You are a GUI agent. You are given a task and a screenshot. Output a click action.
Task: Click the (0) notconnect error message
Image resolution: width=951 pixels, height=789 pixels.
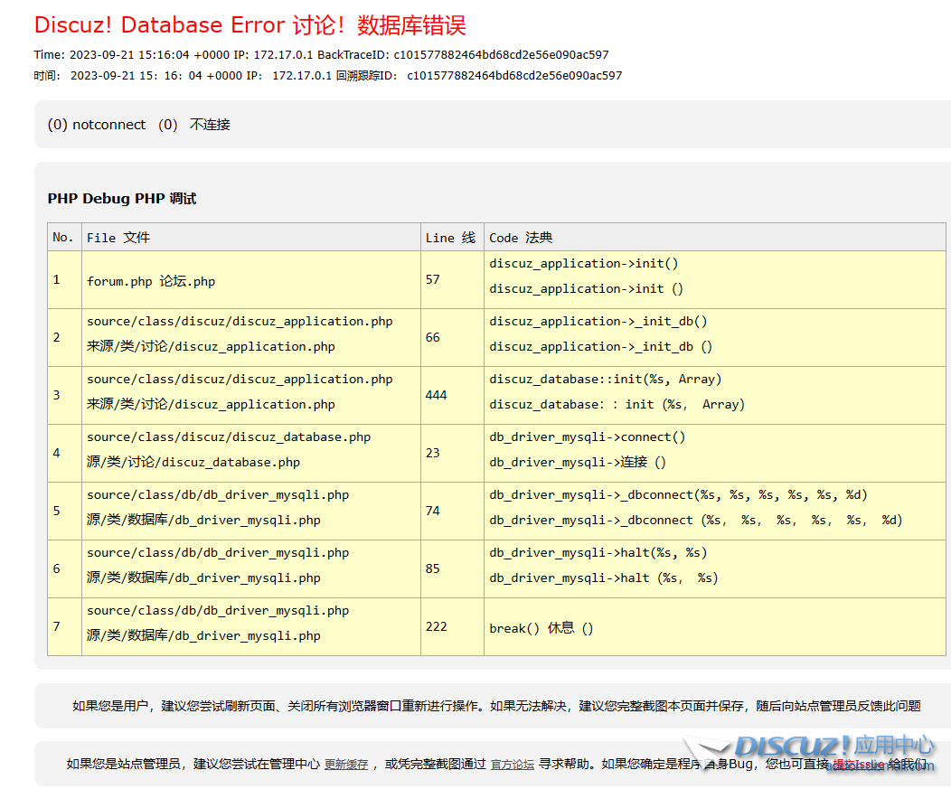(x=97, y=125)
